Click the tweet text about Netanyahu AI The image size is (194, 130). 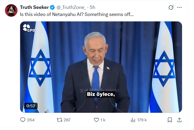click(x=77, y=15)
